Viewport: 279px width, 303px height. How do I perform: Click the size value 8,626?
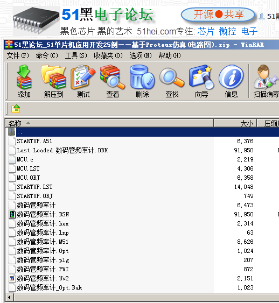coord(245,242)
